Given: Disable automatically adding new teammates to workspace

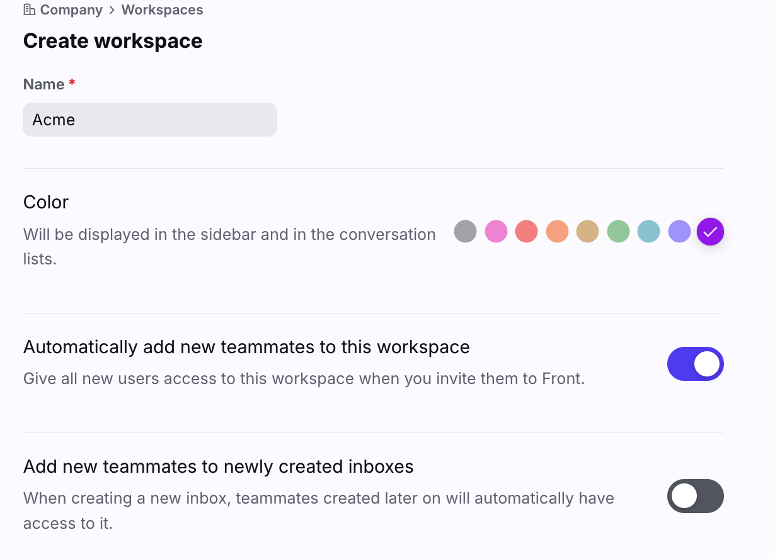Looking at the screenshot, I should pos(695,364).
